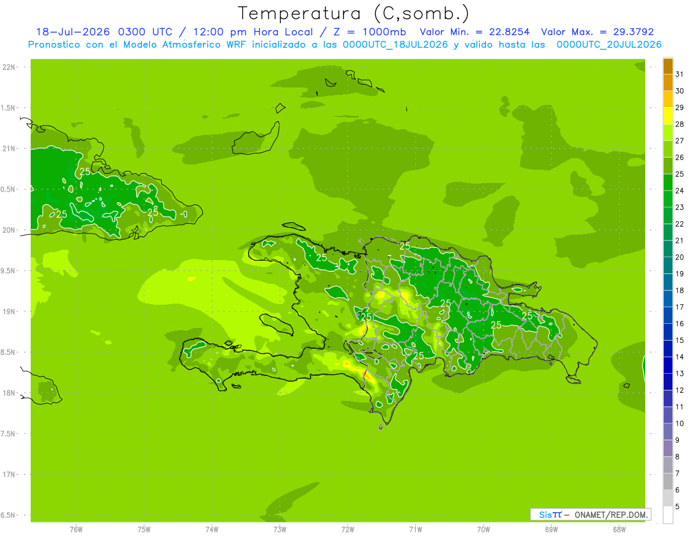Click the '18' color scale label
This screenshot has width=695, height=537.
pyautogui.click(x=679, y=290)
